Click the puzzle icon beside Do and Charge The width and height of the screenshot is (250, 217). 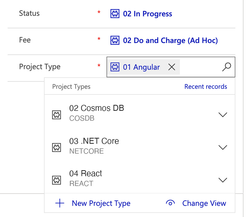coord(115,40)
